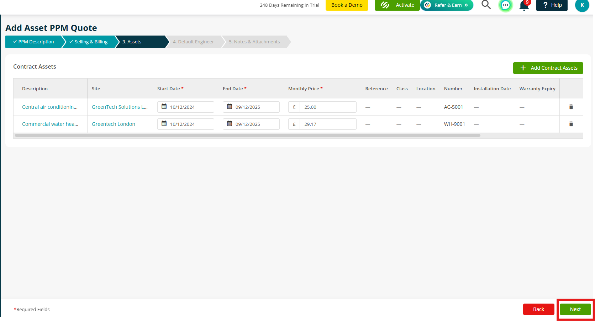The image size is (595, 321).
Task: Click the green Next button
Action: [x=575, y=309]
